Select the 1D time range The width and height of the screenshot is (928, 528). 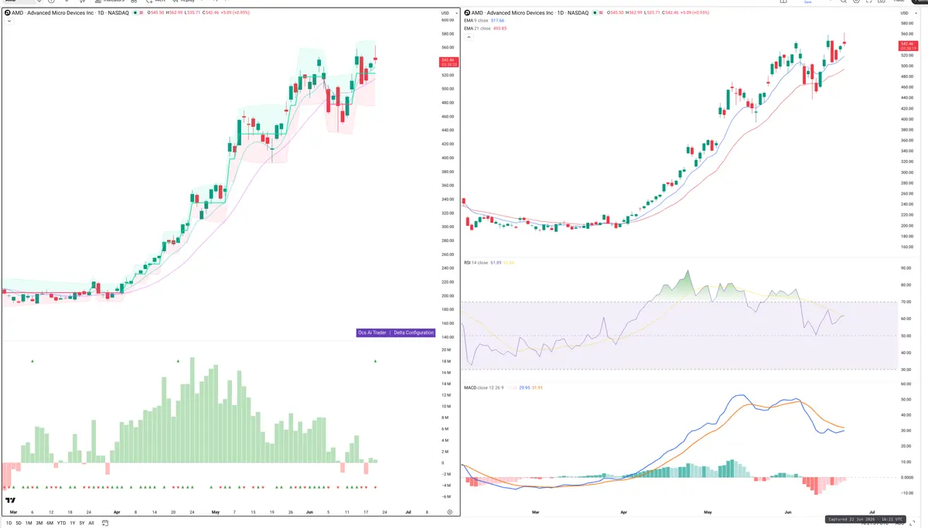tap(9, 523)
